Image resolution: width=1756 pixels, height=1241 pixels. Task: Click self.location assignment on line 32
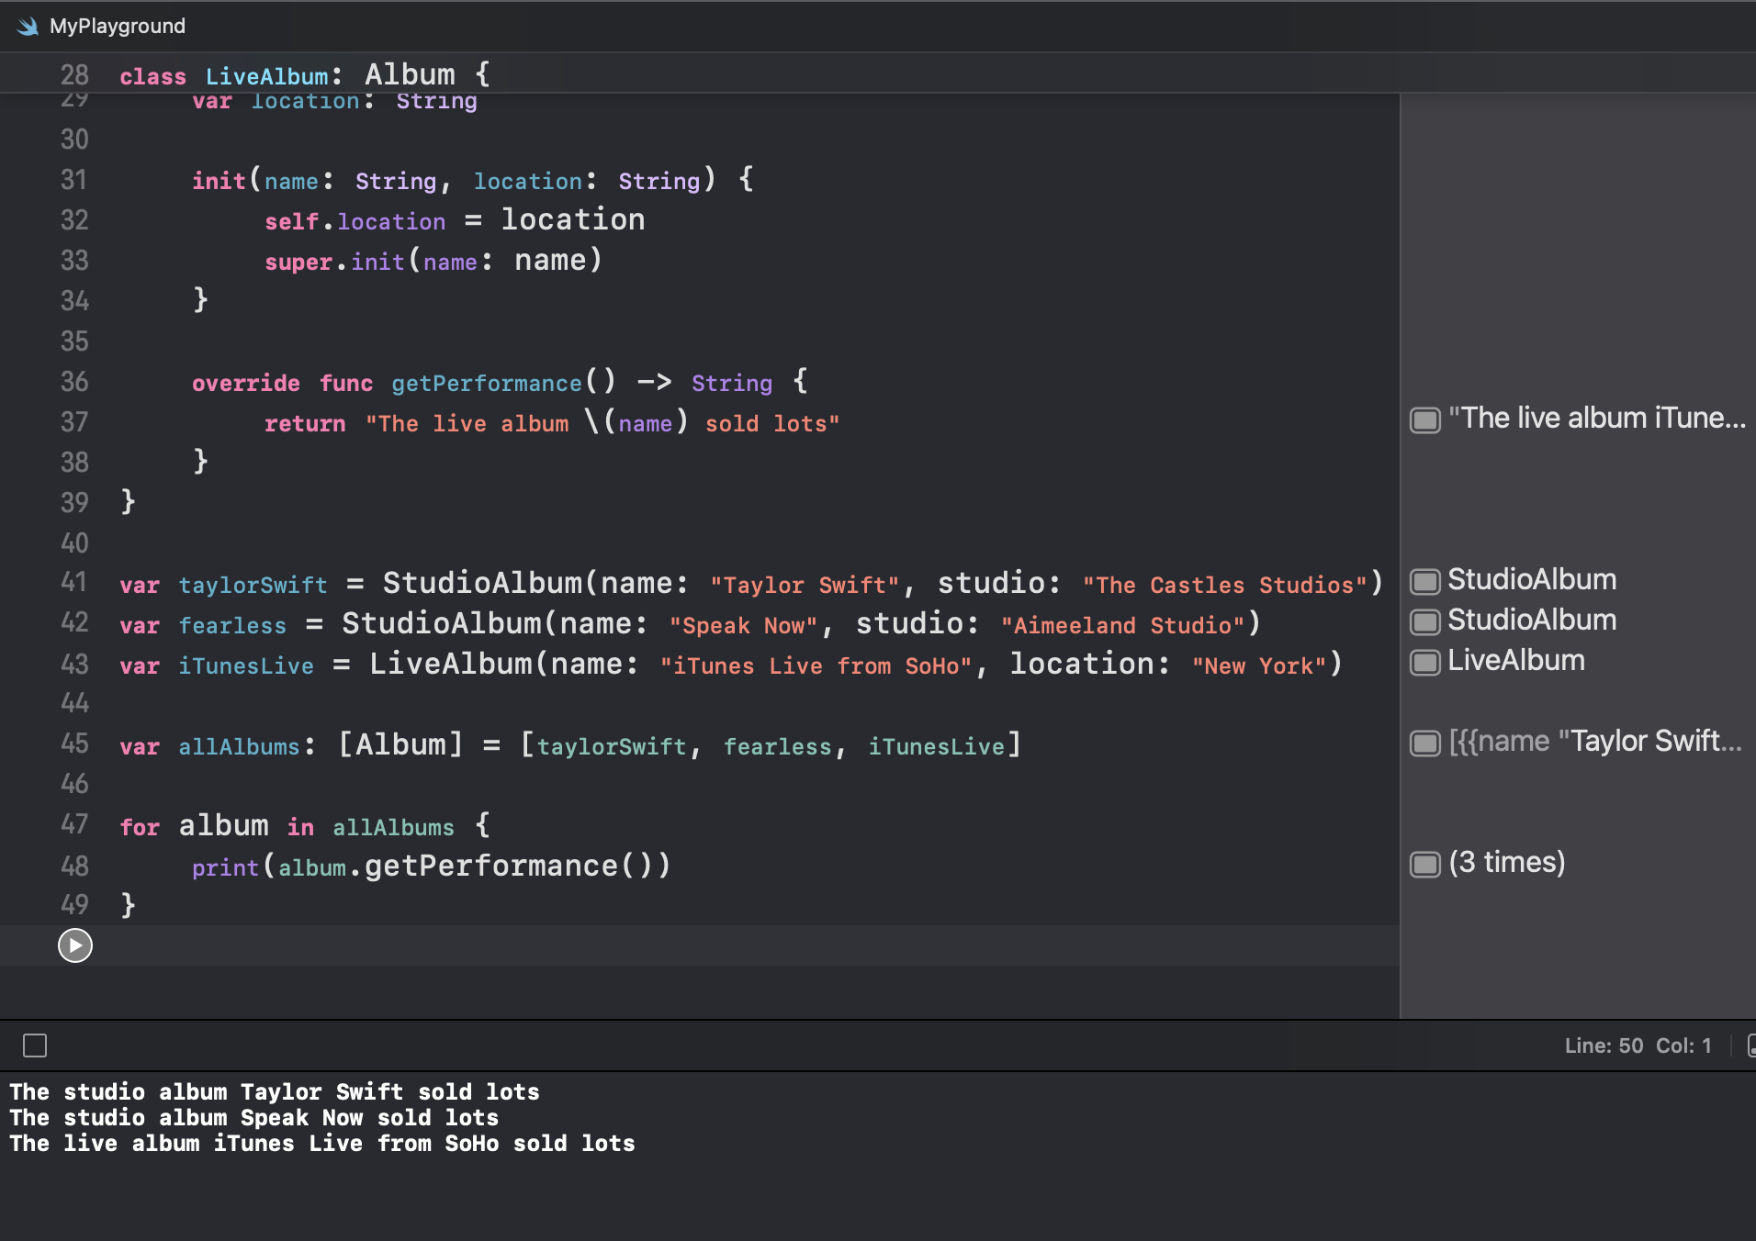455,220
